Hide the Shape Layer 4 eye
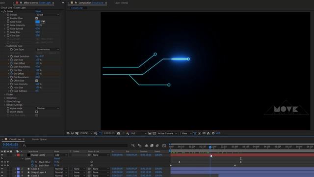Viewport: 314px width, 177px height. click(x=2, y=173)
